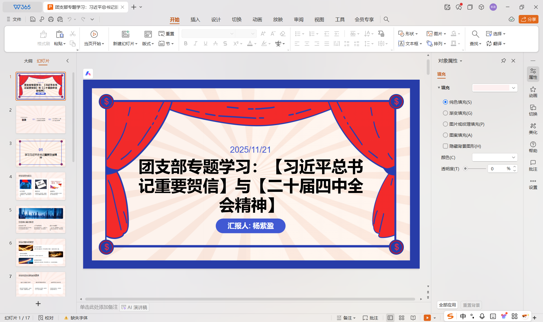Click the transparency slider handle
Image resolution: width=543 pixels, height=322 pixels.
pos(465,169)
